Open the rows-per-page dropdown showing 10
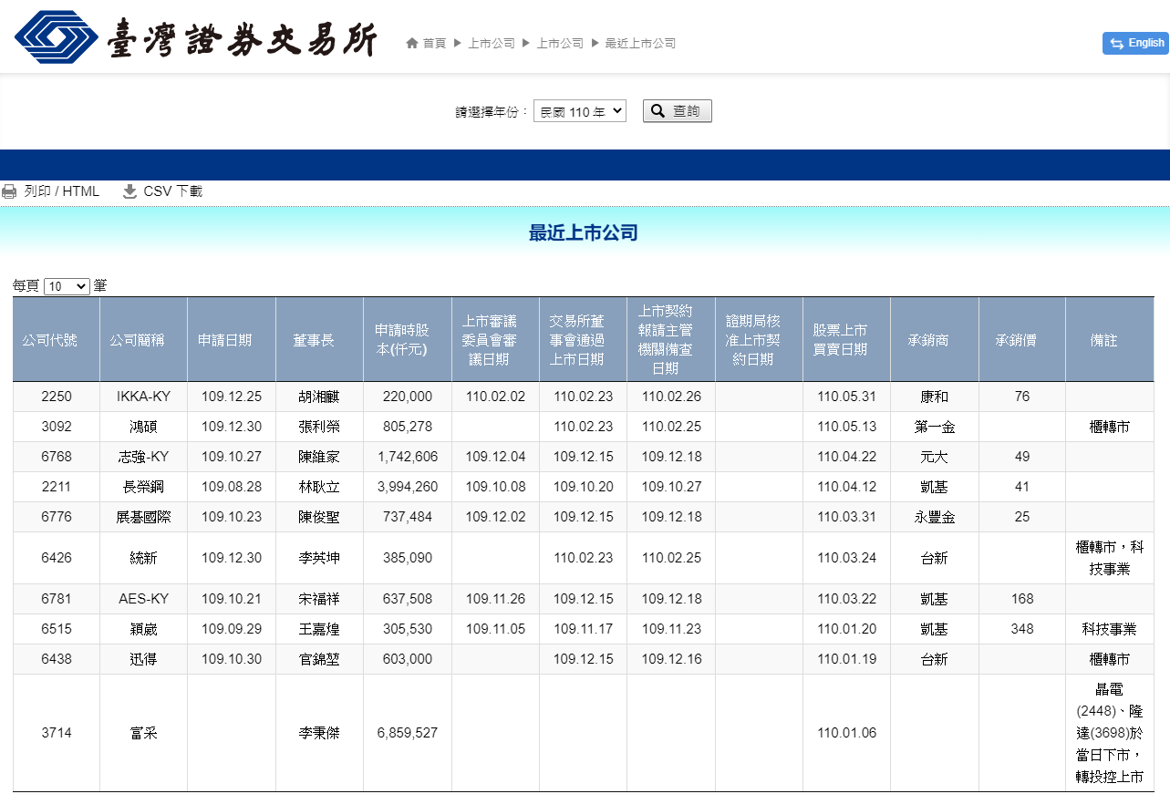 point(67,286)
